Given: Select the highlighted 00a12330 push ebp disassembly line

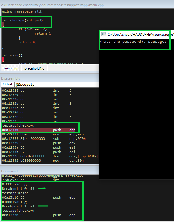Looking at the screenshot, I should click(39, 130).
